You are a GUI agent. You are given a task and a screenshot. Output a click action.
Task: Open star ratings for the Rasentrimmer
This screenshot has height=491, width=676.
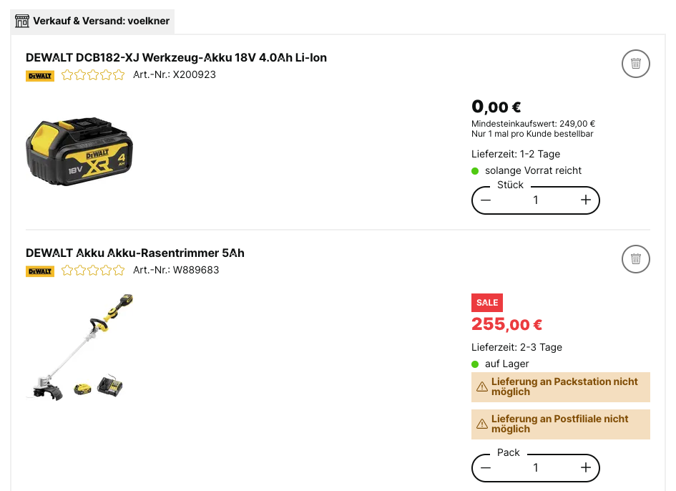[93, 271]
